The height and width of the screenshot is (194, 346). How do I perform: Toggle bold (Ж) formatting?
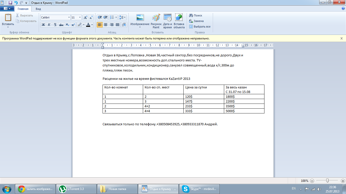tap(43, 25)
